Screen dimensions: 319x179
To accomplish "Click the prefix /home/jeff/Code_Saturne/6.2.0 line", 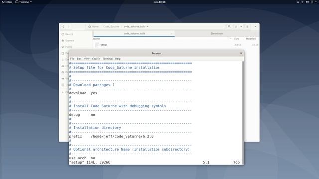I will point(111,136).
